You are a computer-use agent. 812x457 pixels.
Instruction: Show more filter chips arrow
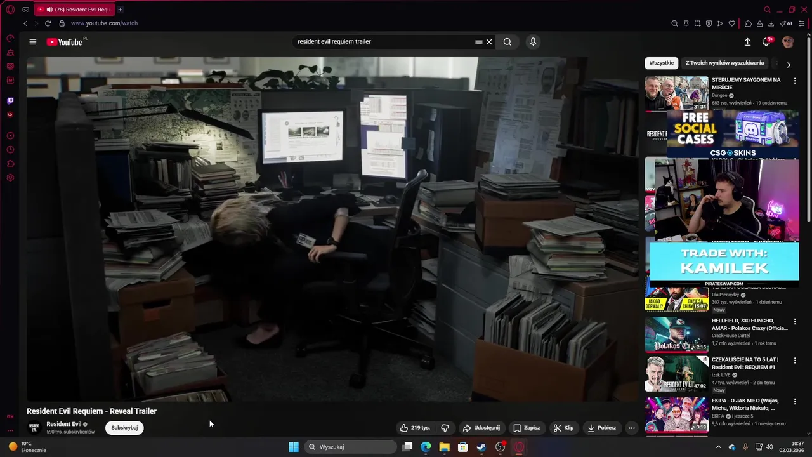(x=789, y=65)
